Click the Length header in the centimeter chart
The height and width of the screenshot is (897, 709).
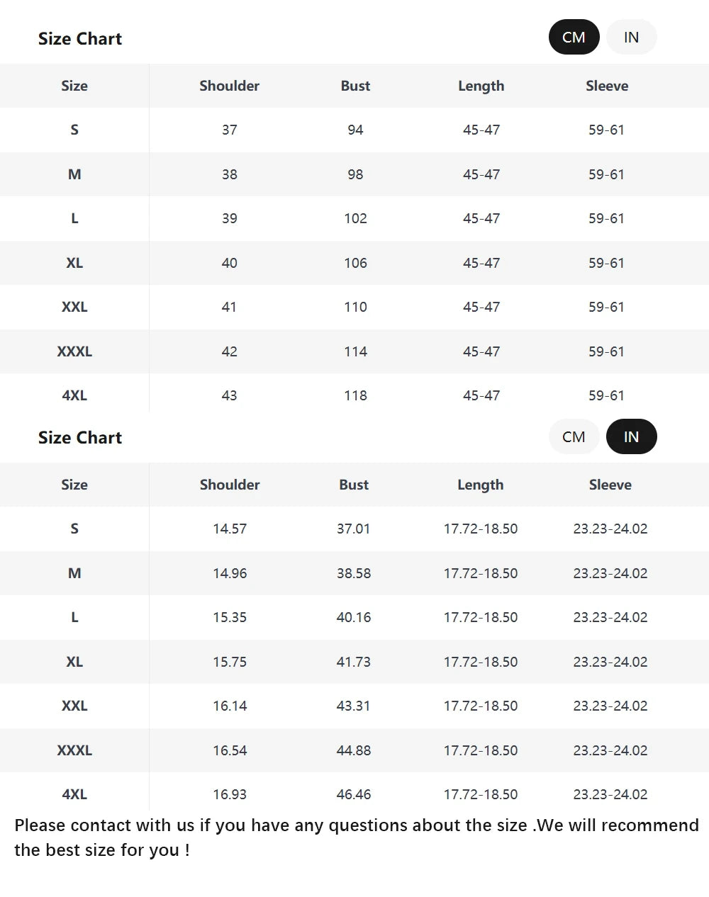point(481,86)
